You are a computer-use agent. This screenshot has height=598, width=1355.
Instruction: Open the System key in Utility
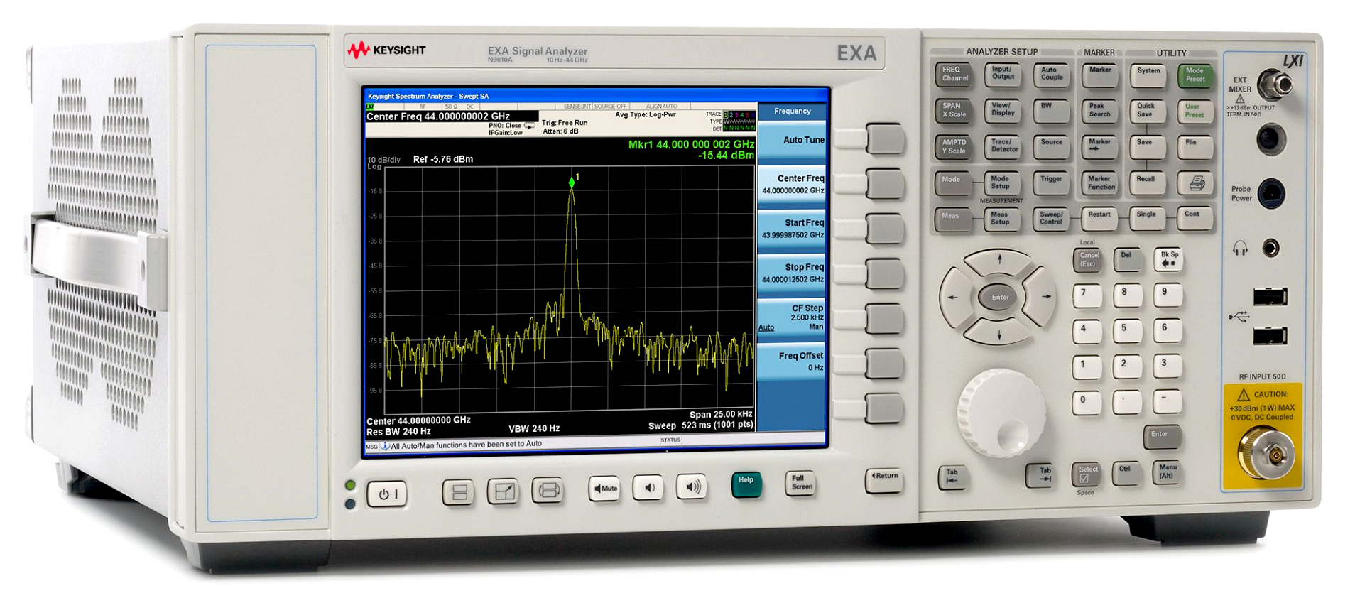(x=1148, y=74)
